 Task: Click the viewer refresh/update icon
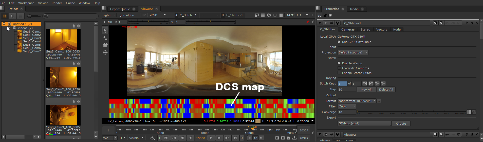tap(269, 15)
